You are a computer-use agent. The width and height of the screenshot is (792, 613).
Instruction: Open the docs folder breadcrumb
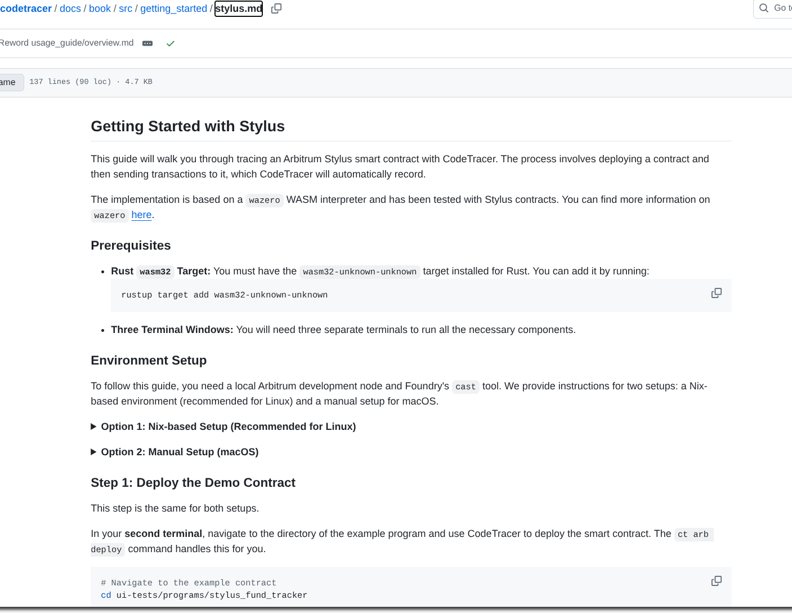[x=70, y=8]
